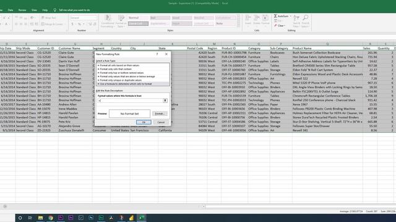Open the Sort & Filter menu
396x222 pixels.
click(x=296, y=21)
